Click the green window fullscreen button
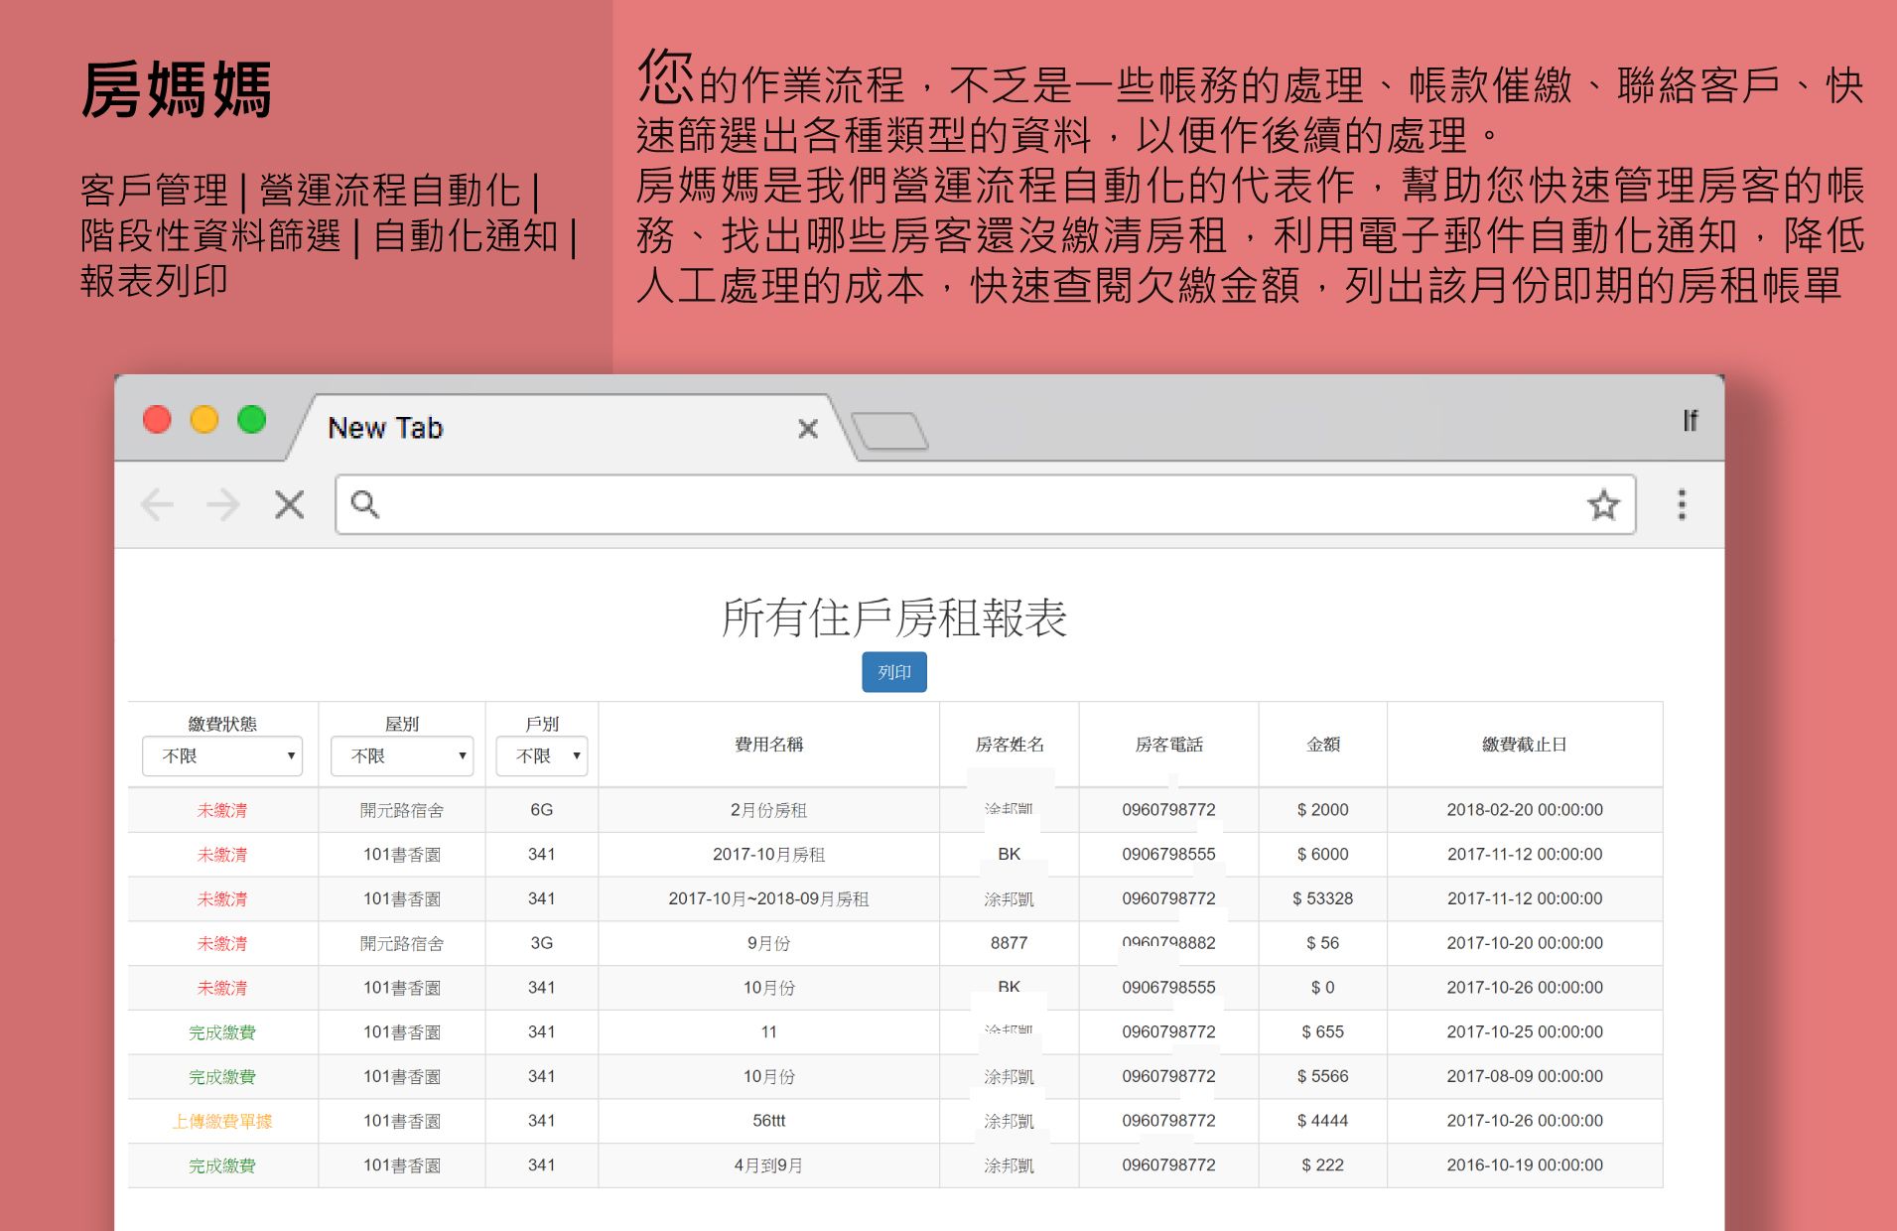The image size is (1897, 1231). coord(252,420)
